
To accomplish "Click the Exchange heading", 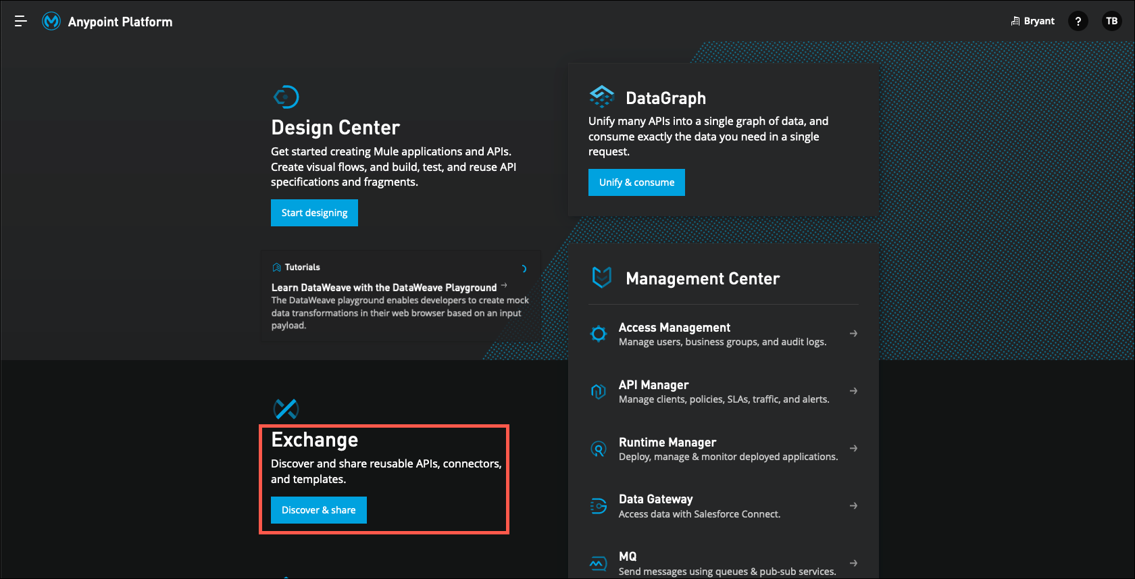I will pyautogui.click(x=315, y=440).
